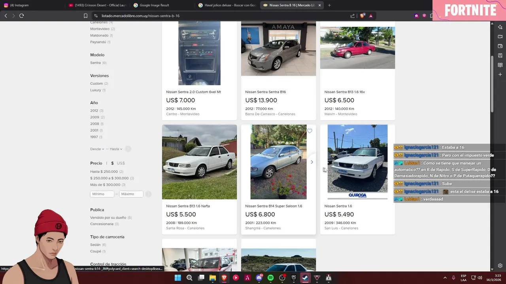Open sidebar settings gear icon

(500, 265)
